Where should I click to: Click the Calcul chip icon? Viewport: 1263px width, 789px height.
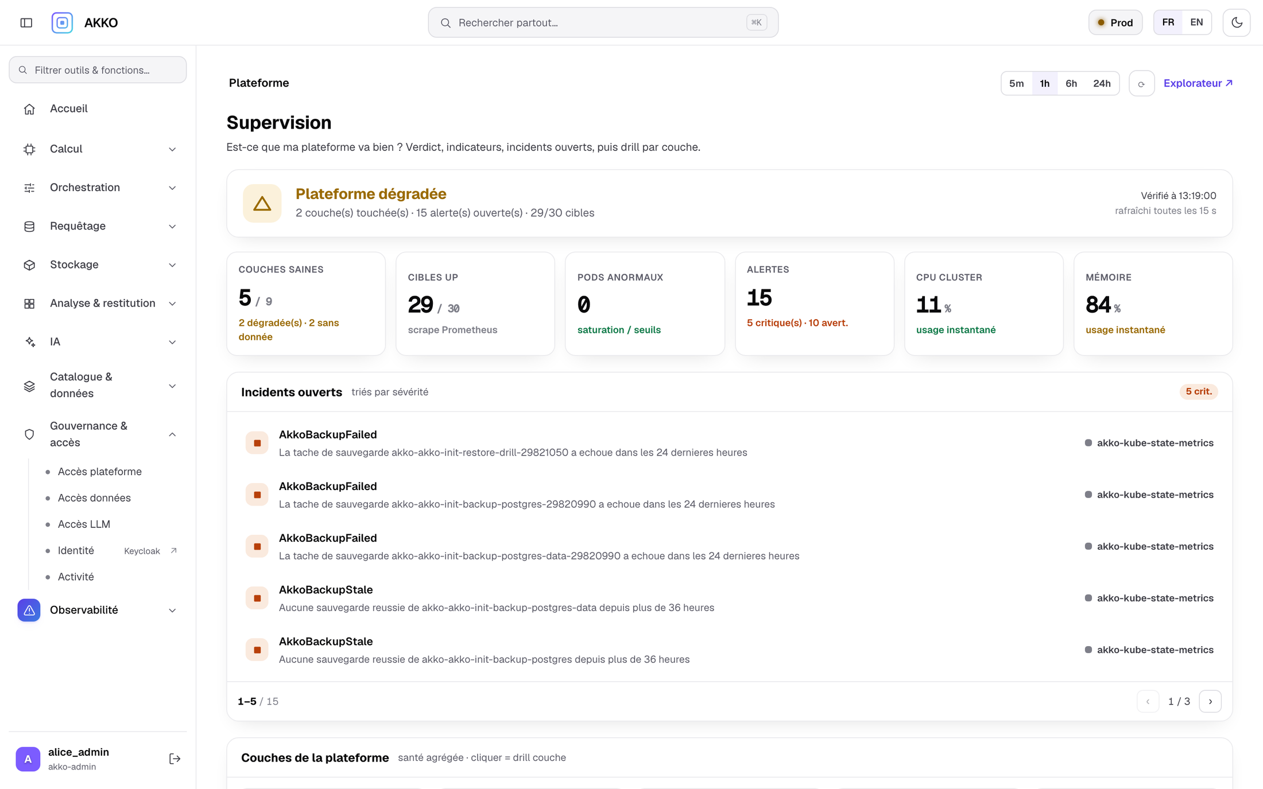[x=29, y=149]
